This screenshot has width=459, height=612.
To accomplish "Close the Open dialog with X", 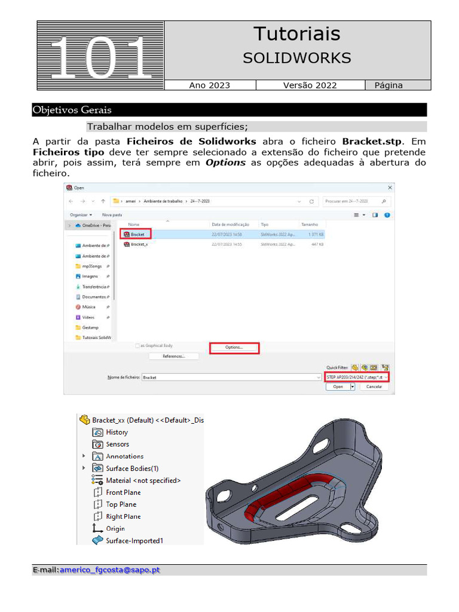I will coord(390,188).
